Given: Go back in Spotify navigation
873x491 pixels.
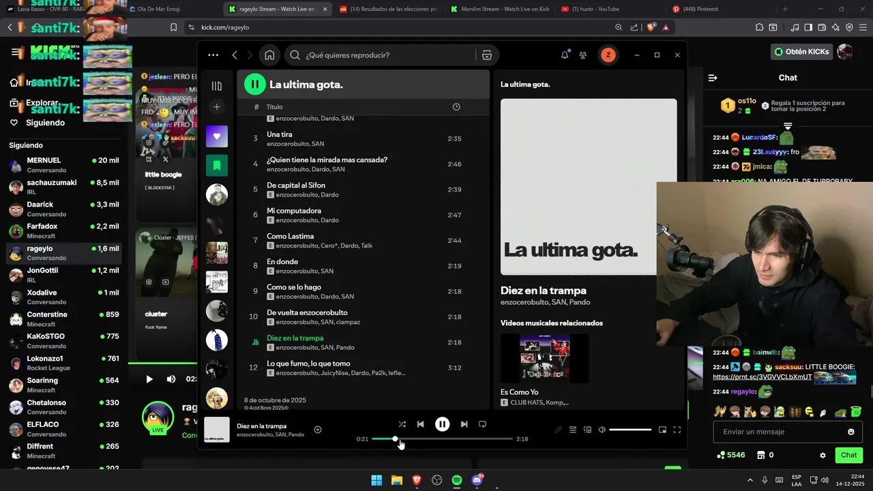Looking at the screenshot, I should click(235, 55).
